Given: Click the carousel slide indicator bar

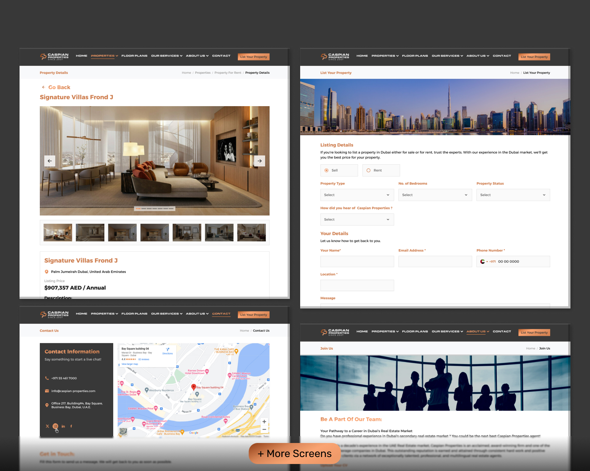Looking at the screenshot, I should click(154, 209).
